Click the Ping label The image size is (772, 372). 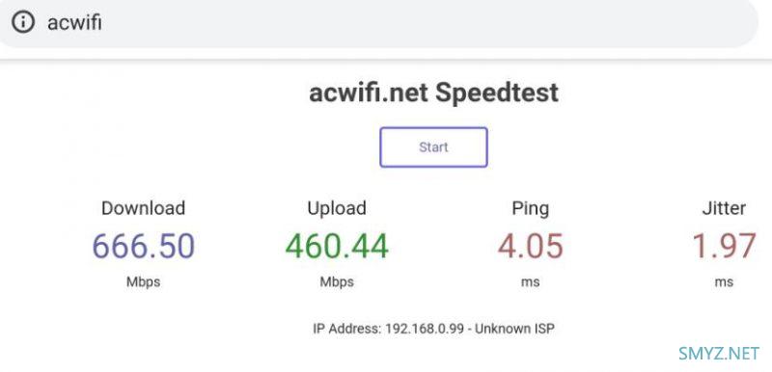pos(530,209)
